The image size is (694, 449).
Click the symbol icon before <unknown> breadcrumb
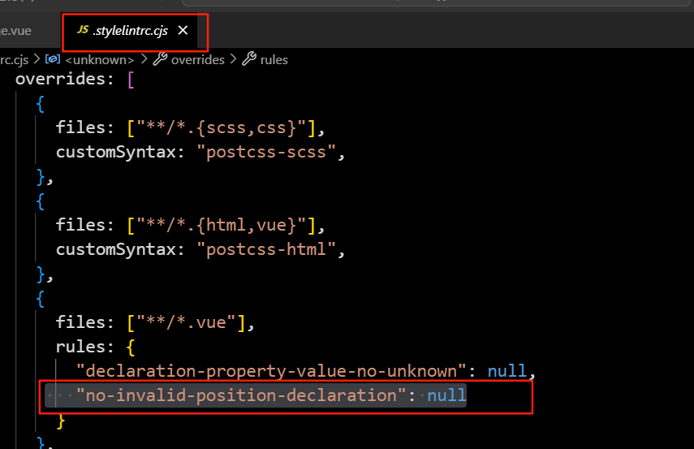tap(53, 59)
